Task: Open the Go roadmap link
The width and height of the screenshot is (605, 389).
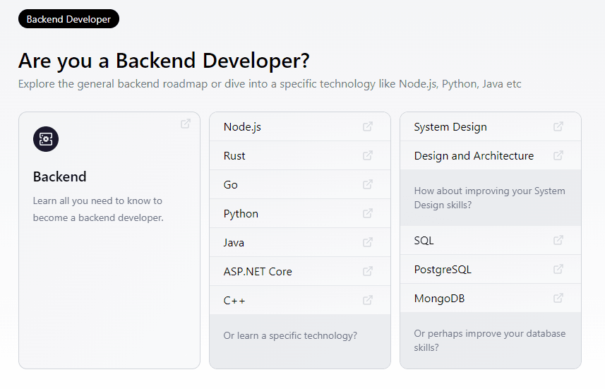Action: click(231, 185)
